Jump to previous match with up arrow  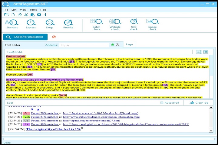pyautogui.click(x=38, y=109)
